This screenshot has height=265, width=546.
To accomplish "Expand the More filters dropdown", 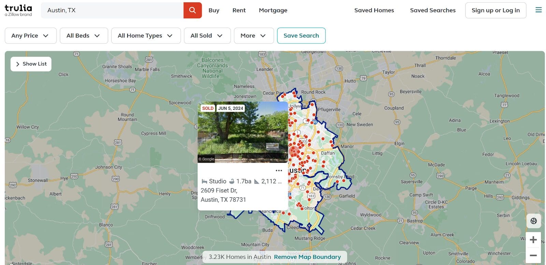I will [253, 35].
